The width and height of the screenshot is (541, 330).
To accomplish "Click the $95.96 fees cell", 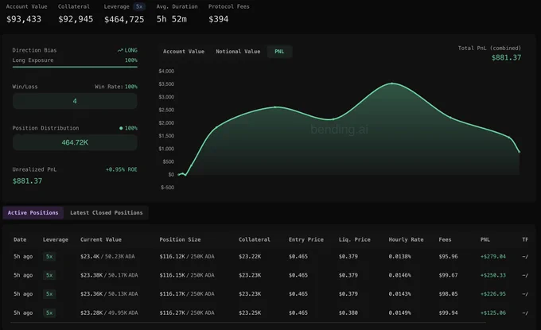I will [448, 257].
